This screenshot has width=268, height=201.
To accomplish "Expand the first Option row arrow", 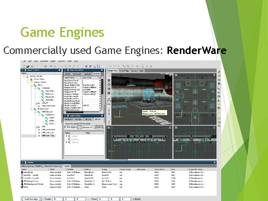I will 67,136.
